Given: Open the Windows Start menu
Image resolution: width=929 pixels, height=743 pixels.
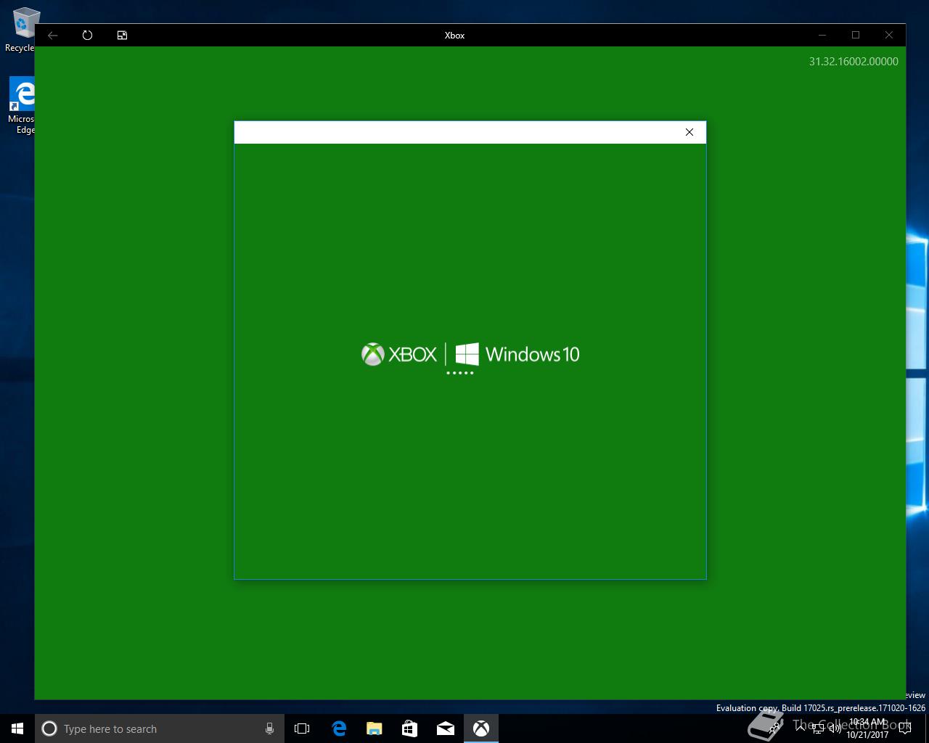Looking at the screenshot, I should 17,728.
